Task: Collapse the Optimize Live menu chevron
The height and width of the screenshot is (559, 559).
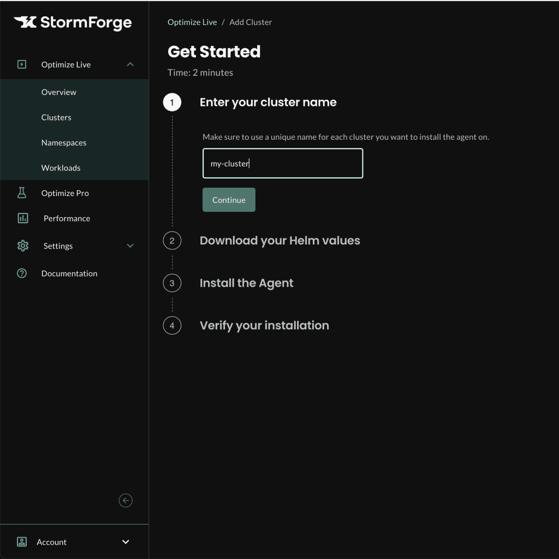Action: (x=130, y=64)
